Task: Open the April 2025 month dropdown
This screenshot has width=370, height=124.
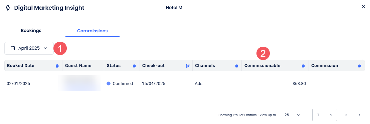Action: pos(29,48)
